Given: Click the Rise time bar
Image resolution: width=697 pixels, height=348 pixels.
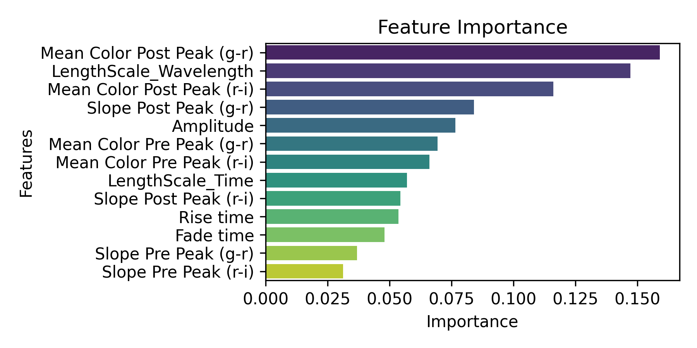Looking at the screenshot, I should (332, 217).
